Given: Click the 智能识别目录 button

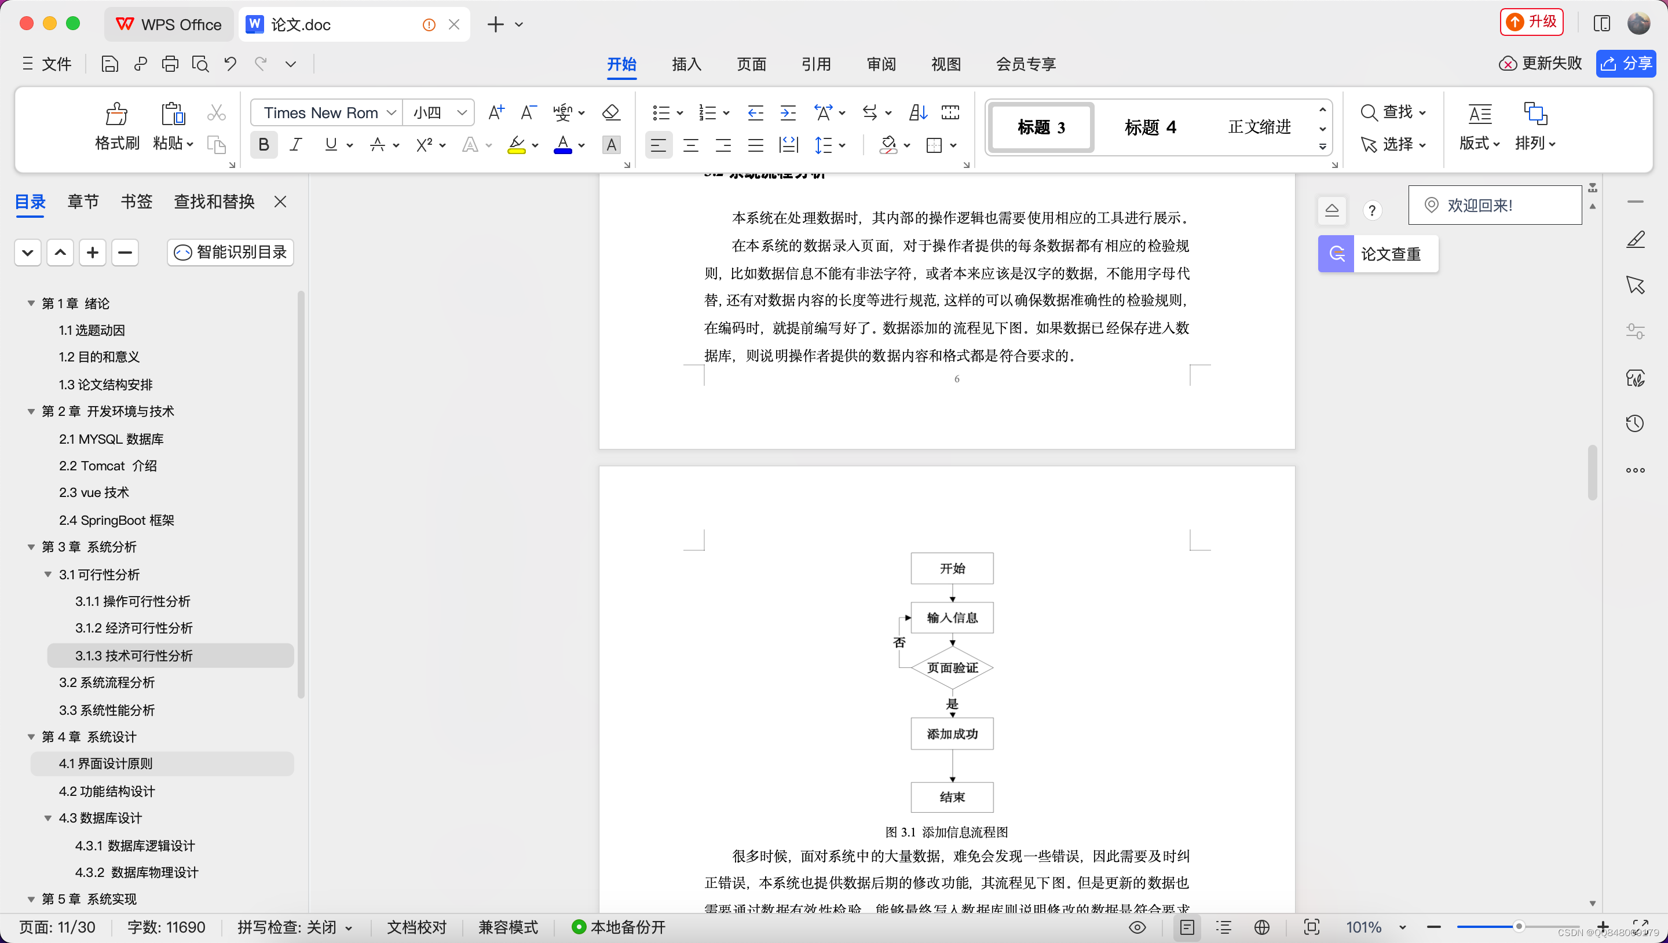Looking at the screenshot, I should (x=231, y=253).
